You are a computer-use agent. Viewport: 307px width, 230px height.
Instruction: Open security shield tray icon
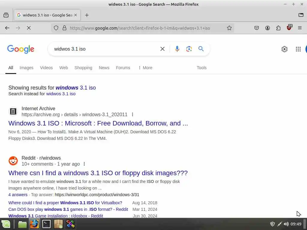[272, 224]
